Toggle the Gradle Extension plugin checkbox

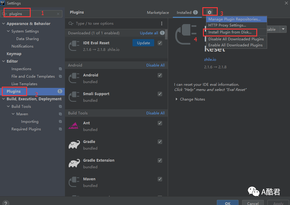[x=160, y=160]
